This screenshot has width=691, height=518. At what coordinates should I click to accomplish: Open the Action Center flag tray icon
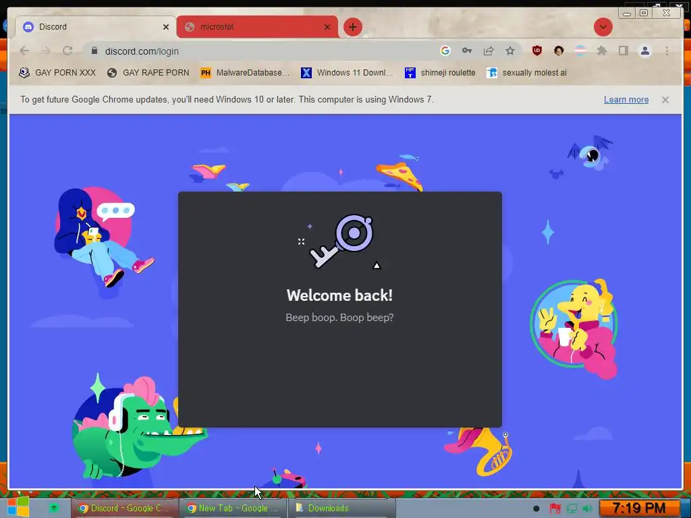pyautogui.click(x=555, y=509)
